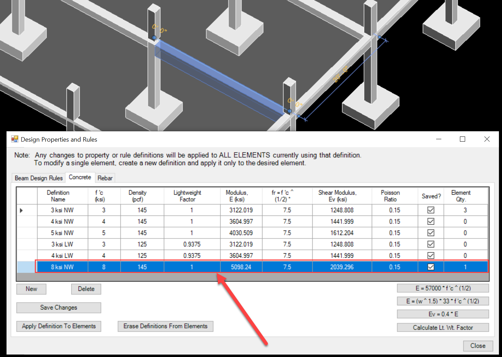Select the '3 ksi LW' definition name cell
Screen dimensions: 502x357
click(63, 244)
